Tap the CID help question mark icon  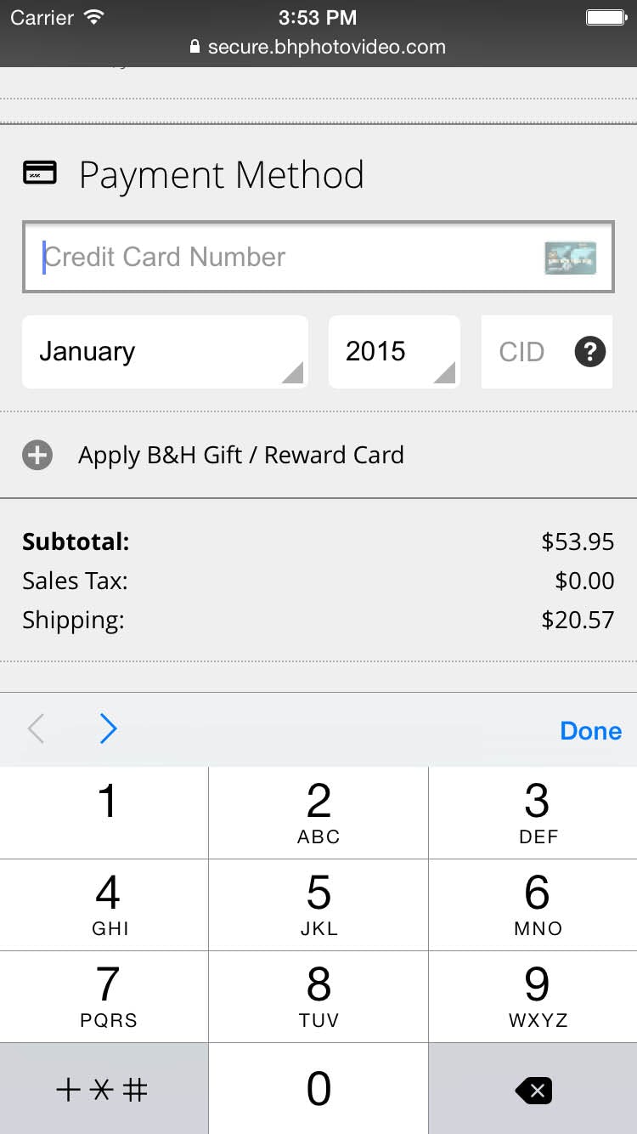tap(590, 352)
